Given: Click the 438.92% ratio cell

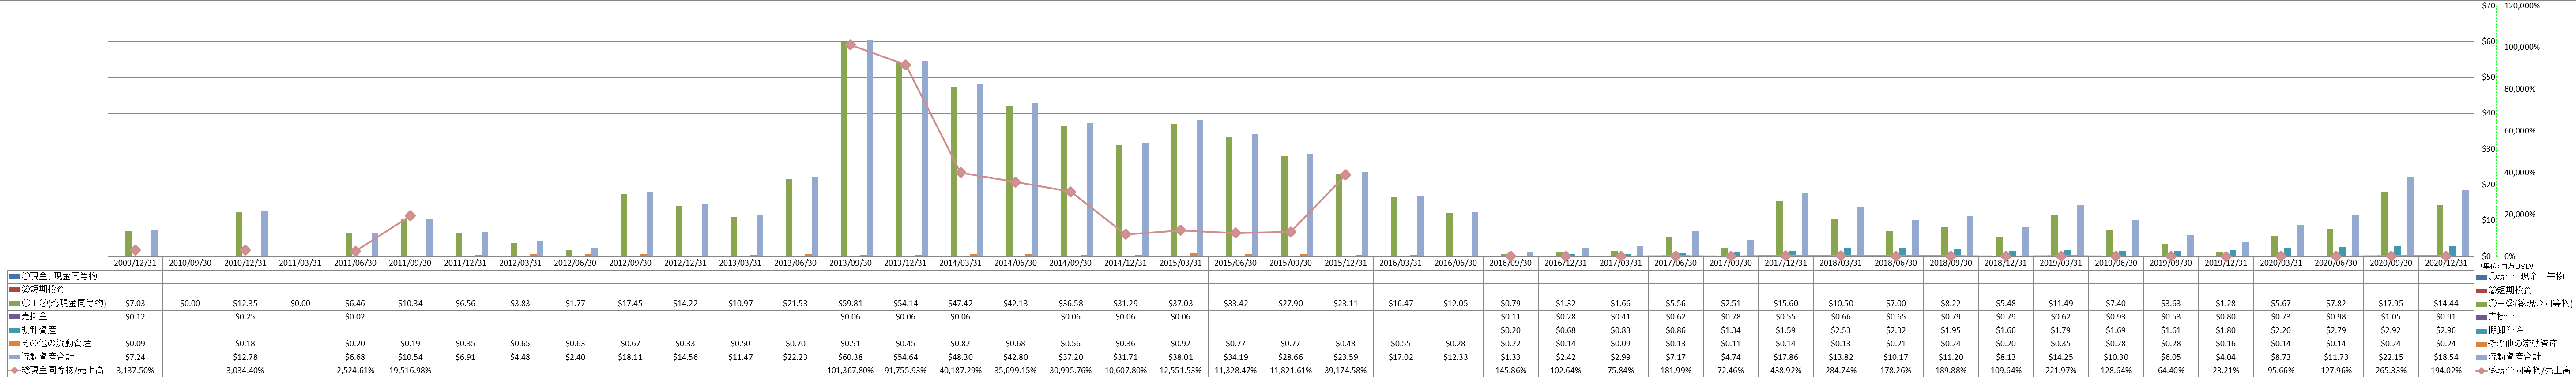Looking at the screenshot, I should click(x=1785, y=371).
